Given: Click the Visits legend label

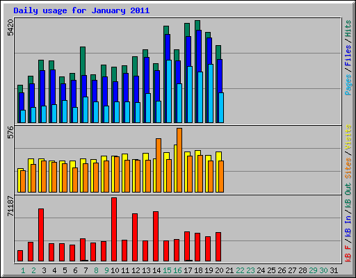Looking at the screenshot, I should [x=348, y=137].
